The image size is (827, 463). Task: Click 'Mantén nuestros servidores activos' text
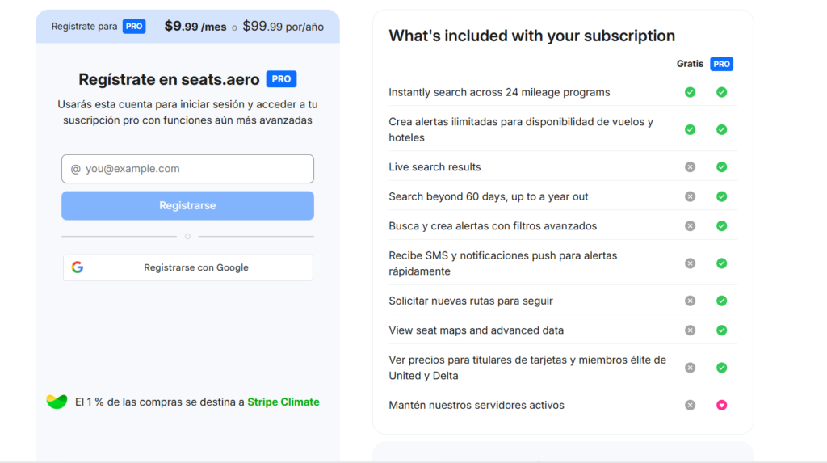click(476, 405)
